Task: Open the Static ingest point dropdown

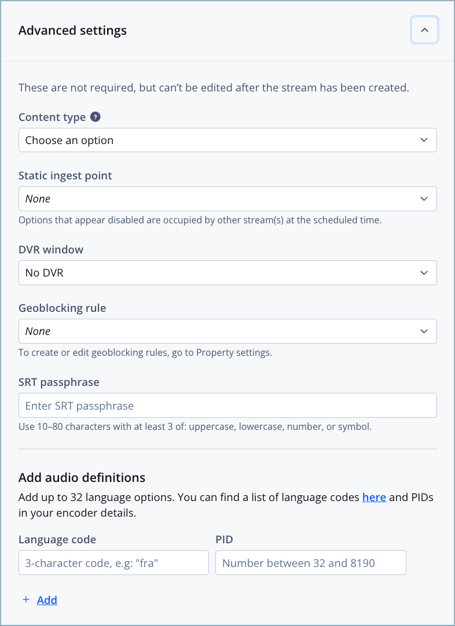Action: (x=227, y=198)
